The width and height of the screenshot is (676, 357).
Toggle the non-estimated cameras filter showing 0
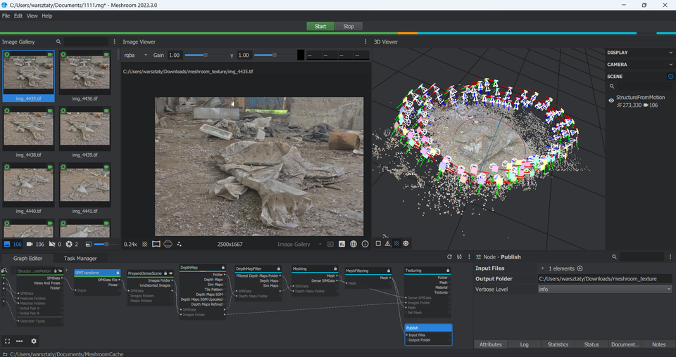click(x=55, y=244)
